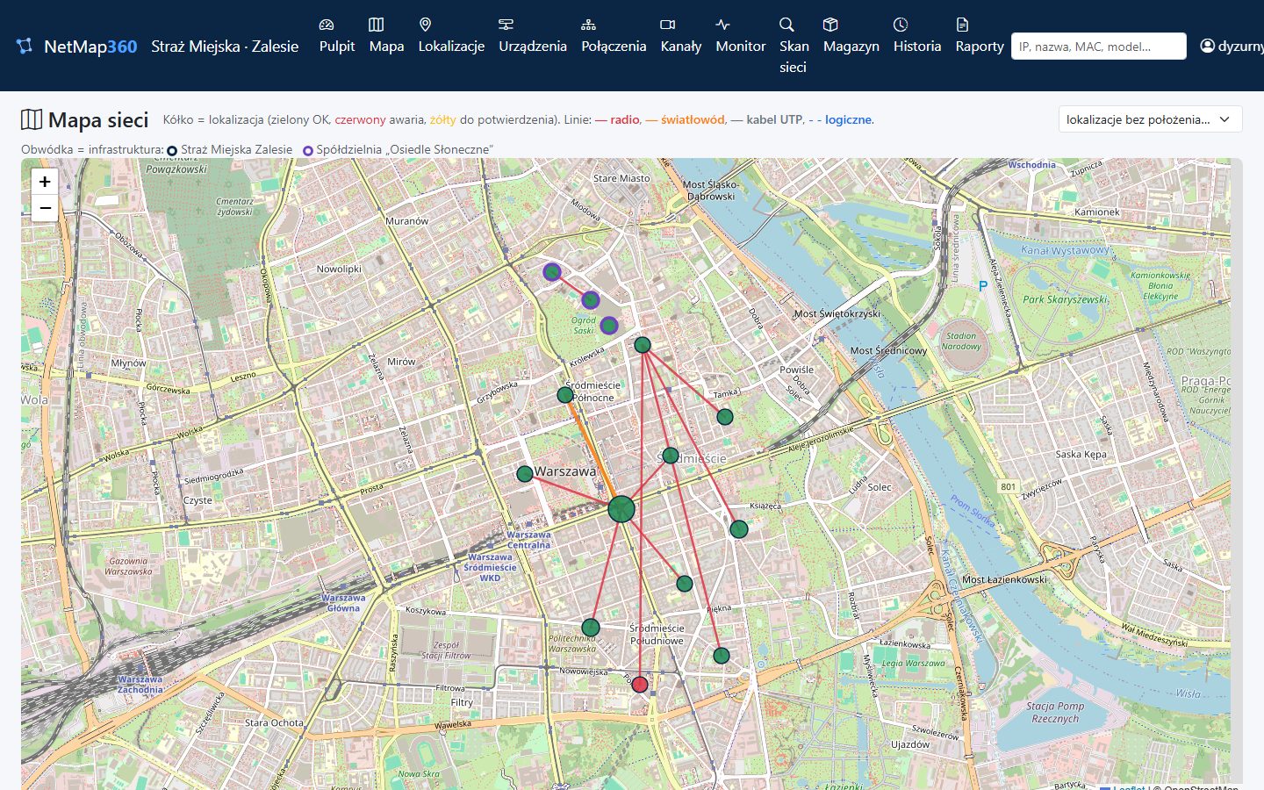Image resolution: width=1264 pixels, height=790 pixels.
Task: Click the Mapa sieci page heading
Action: (x=85, y=119)
